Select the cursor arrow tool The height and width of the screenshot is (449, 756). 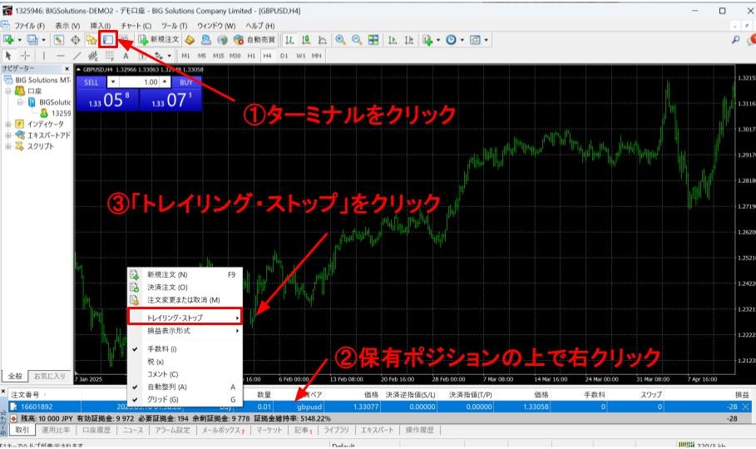pos(8,56)
